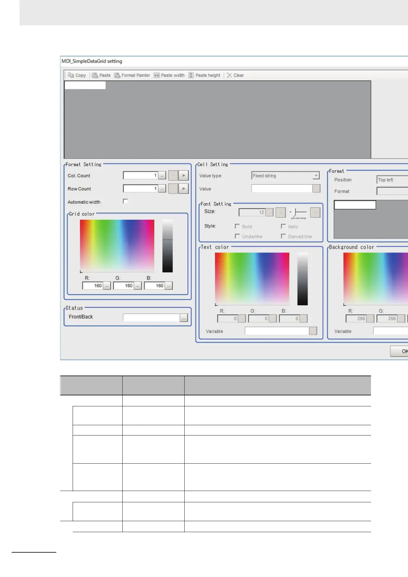Decrease font size with the < button
408x577 pixels.
[281, 212]
